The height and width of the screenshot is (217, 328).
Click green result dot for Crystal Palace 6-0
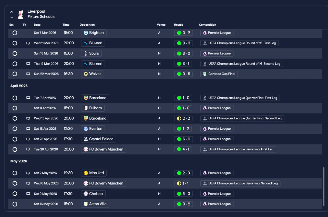[179, 139]
